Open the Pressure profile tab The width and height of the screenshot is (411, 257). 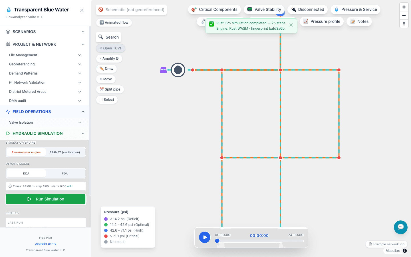[x=322, y=21]
